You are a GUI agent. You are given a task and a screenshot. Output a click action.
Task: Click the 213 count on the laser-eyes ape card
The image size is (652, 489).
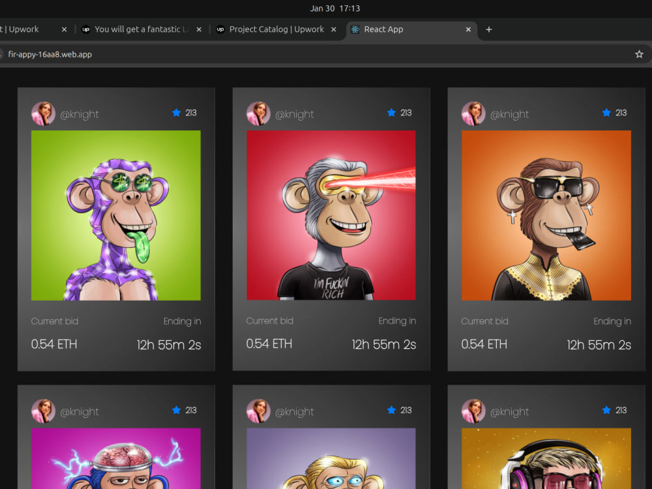(406, 113)
